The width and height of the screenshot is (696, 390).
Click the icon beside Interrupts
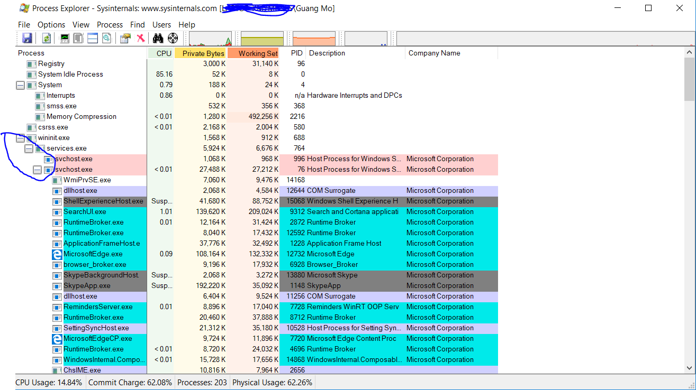(x=40, y=96)
